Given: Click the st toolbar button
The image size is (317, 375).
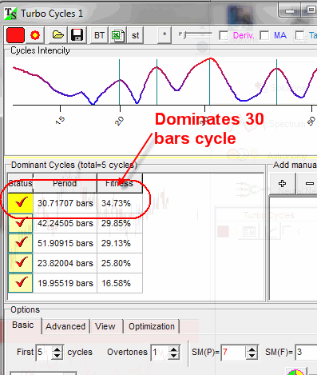Looking at the screenshot, I should [x=135, y=35].
